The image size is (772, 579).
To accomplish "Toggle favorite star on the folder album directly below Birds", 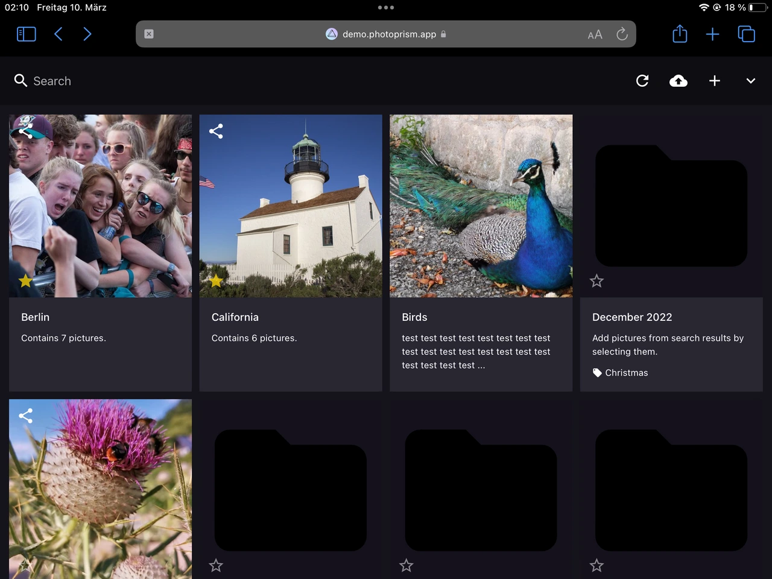I will pos(407,566).
